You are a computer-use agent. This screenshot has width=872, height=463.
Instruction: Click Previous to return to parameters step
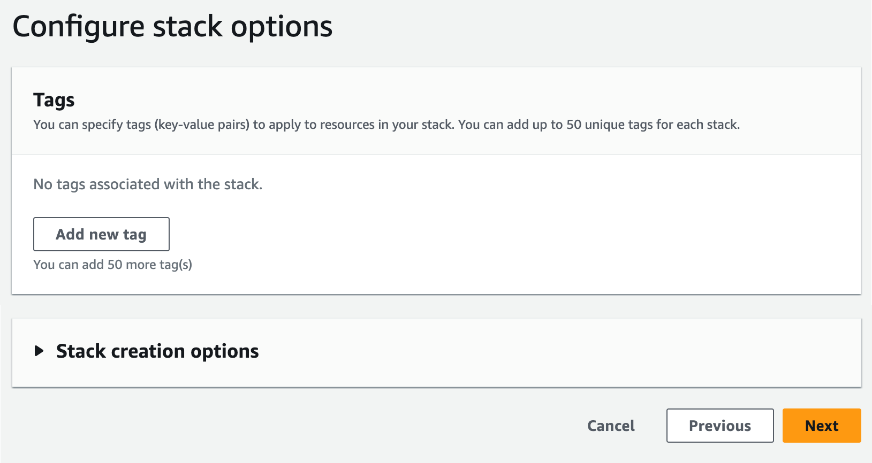click(x=719, y=425)
